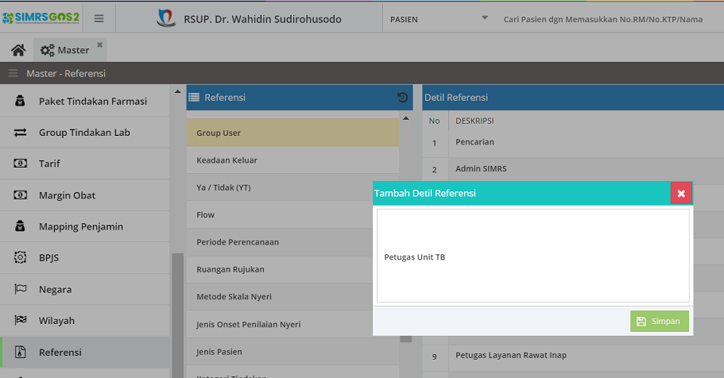
Task: Click the Referensi list scrollbar up arrow
Action: [406, 119]
